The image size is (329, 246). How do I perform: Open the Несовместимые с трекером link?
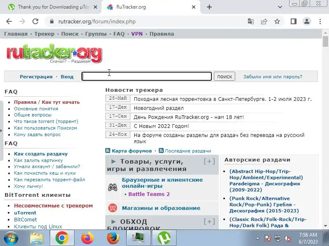(53, 206)
